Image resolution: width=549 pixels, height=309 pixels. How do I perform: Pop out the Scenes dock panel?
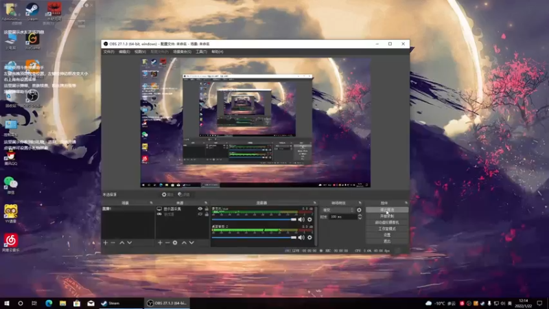click(x=151, y=203)
